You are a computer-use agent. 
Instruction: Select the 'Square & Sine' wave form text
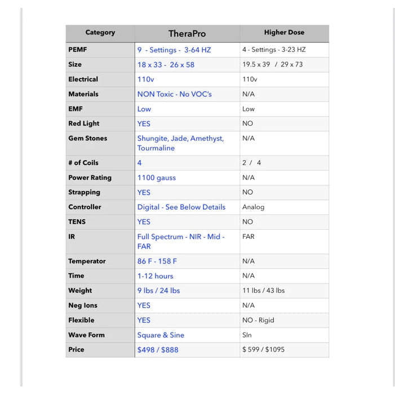(161, 335)
